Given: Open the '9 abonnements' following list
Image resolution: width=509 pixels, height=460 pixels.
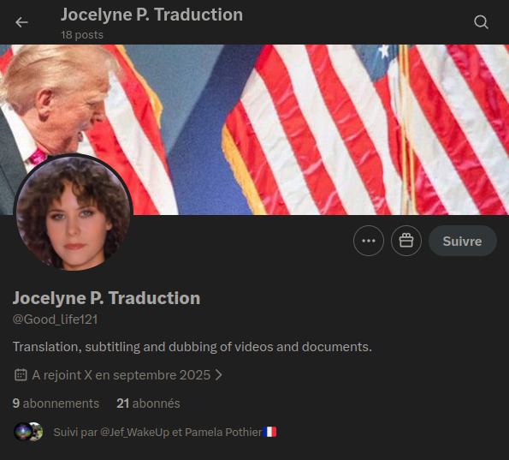Looking at the screenshot, I should [x=56, y=403].
